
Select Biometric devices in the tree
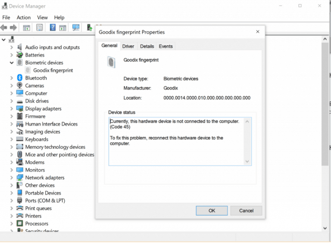click(x=44, y=63)
